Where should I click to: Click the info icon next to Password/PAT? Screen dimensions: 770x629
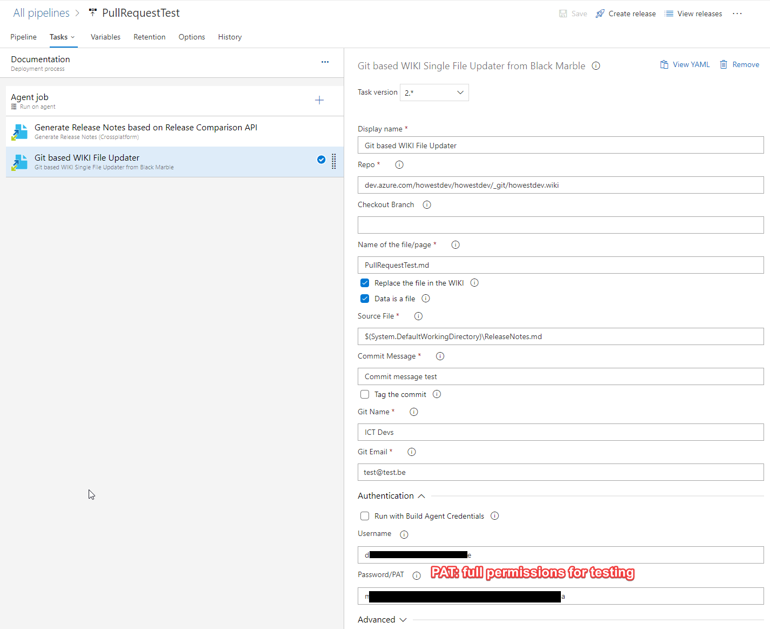coord(416,575)
